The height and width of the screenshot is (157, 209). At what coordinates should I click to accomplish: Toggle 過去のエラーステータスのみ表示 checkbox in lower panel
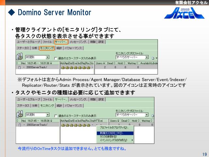coord(56,115)
